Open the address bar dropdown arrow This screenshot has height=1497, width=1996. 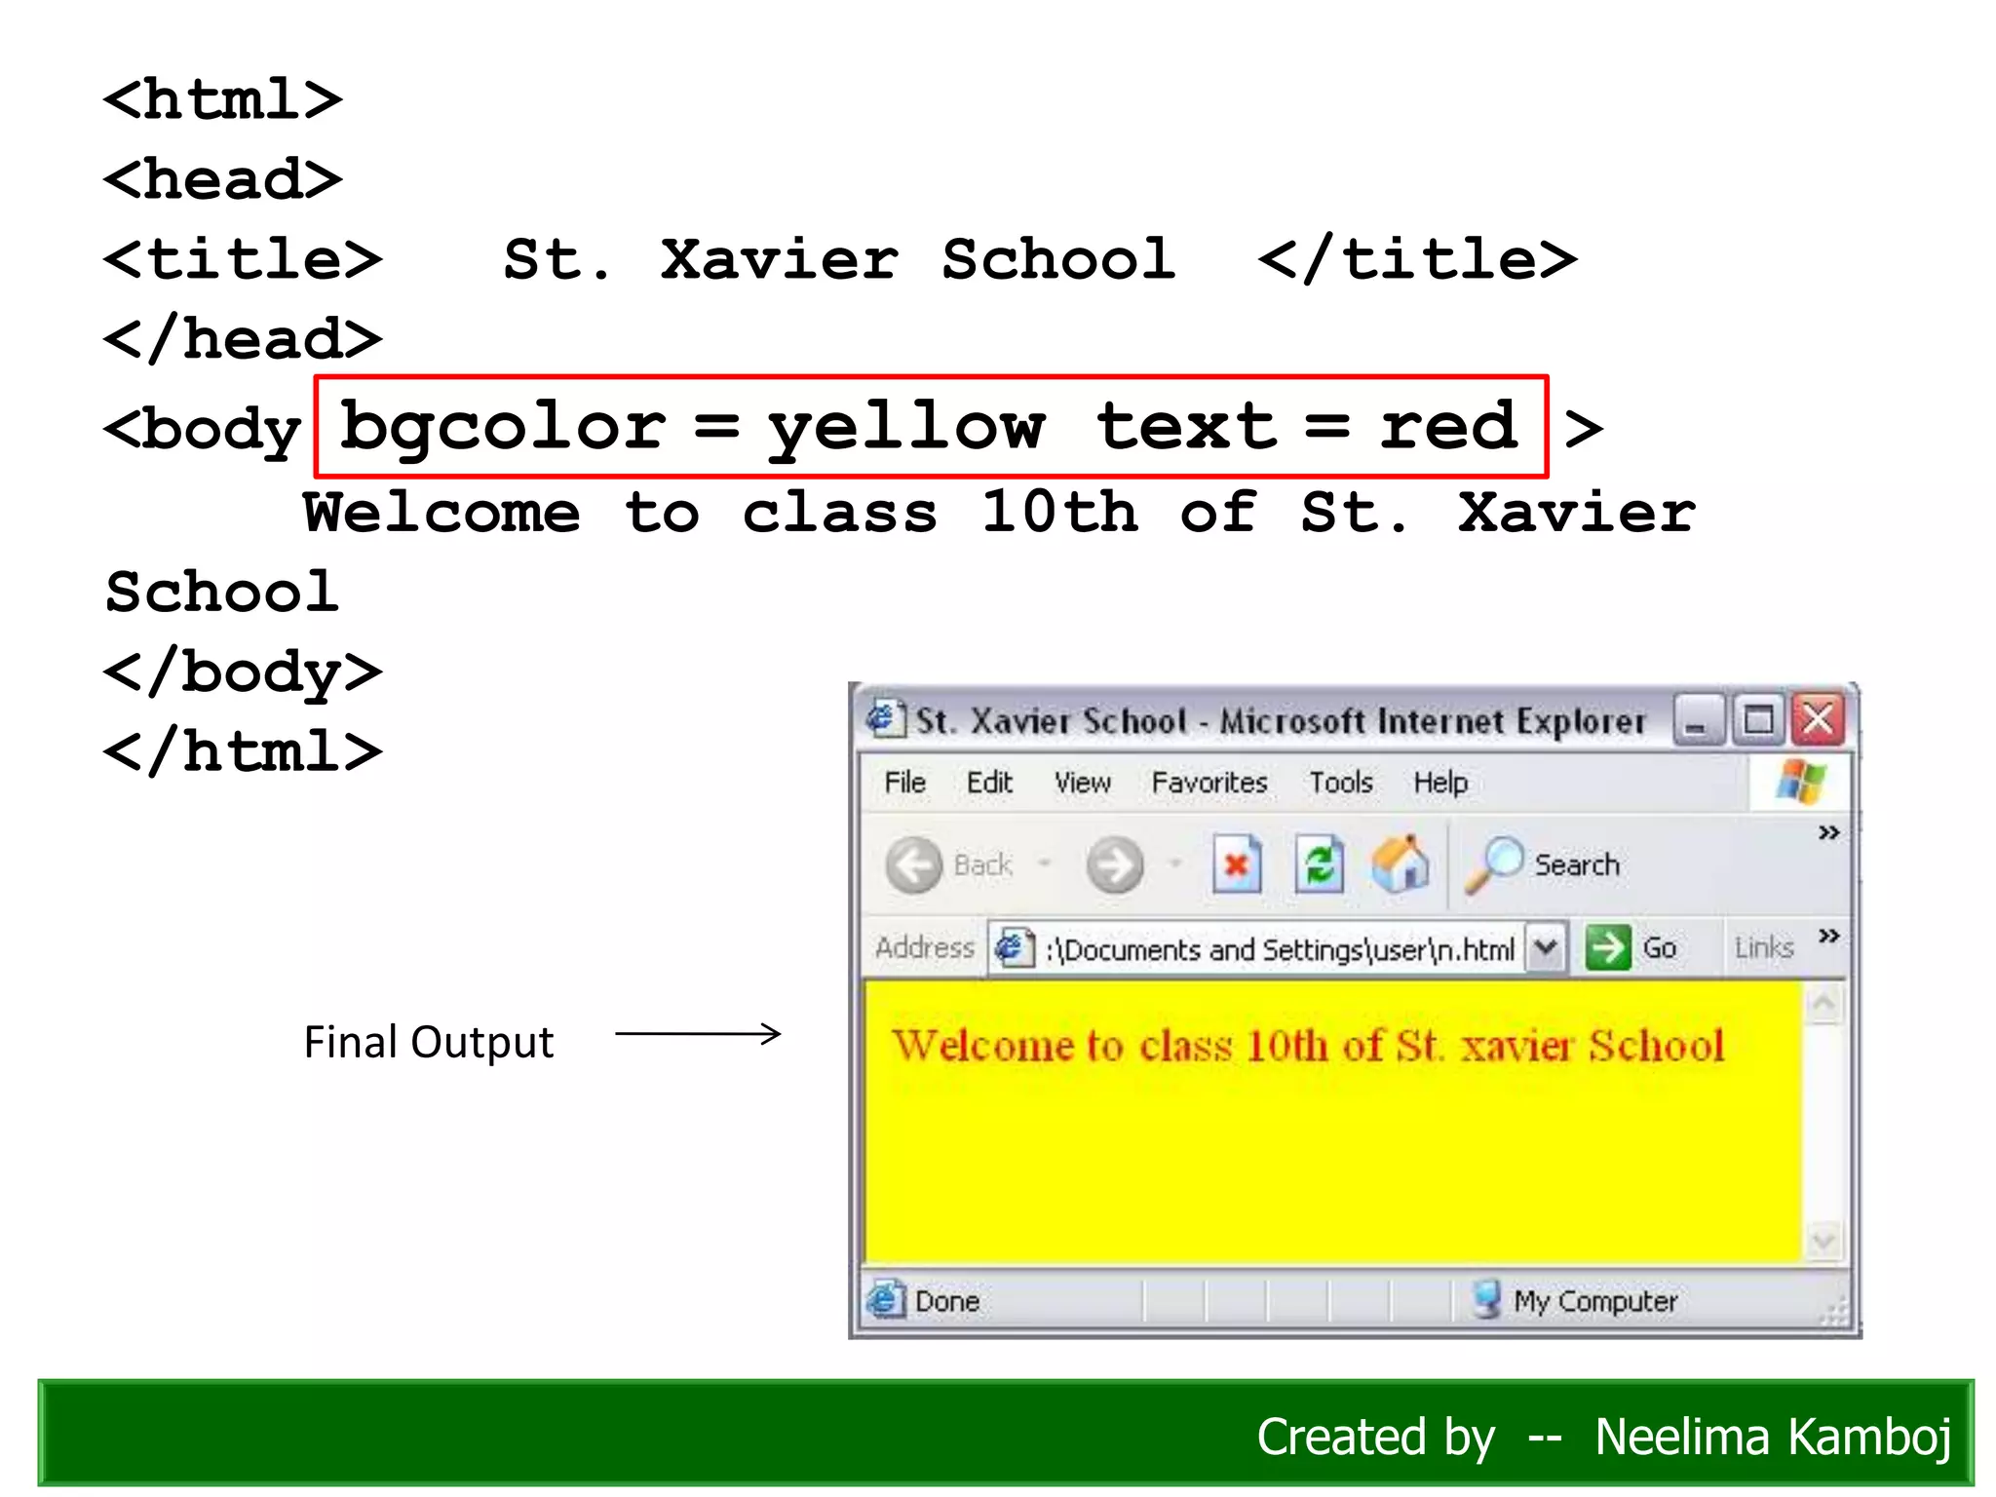[x=1546, y=947]
